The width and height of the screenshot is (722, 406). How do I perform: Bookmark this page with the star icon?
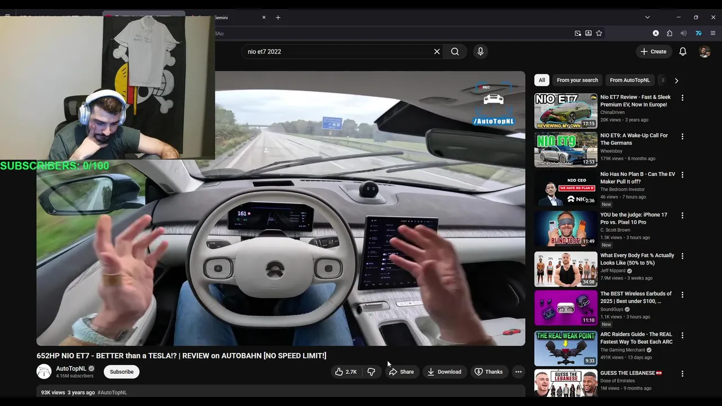click(x=599, y=33)
